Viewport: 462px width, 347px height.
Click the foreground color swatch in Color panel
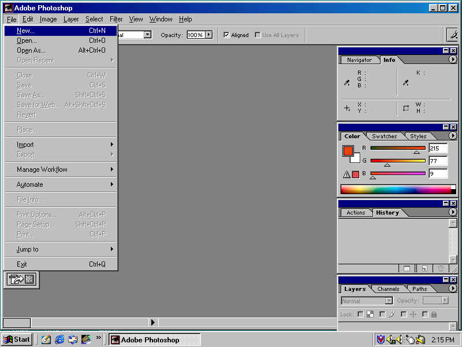(x=348, y=150)
